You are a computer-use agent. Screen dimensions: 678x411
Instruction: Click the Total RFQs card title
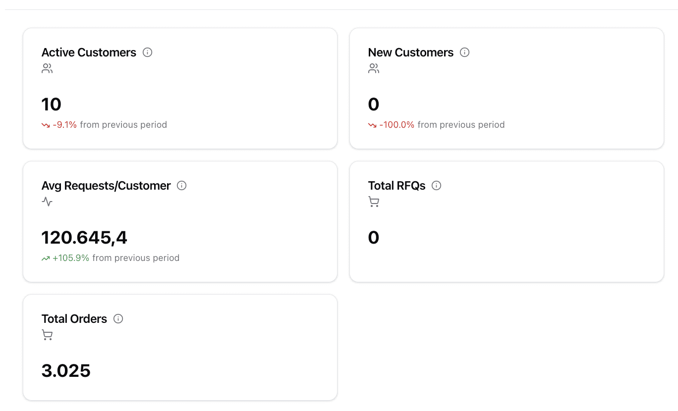click(x=396, y=186)
